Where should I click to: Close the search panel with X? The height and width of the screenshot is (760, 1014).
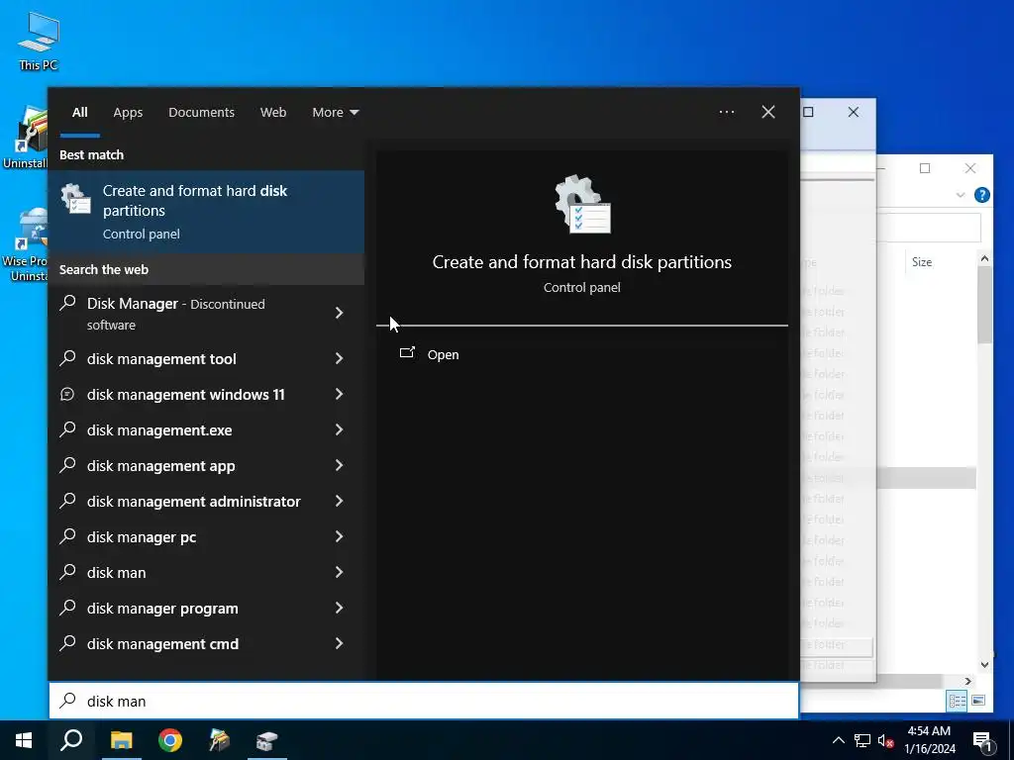[768, 113]
